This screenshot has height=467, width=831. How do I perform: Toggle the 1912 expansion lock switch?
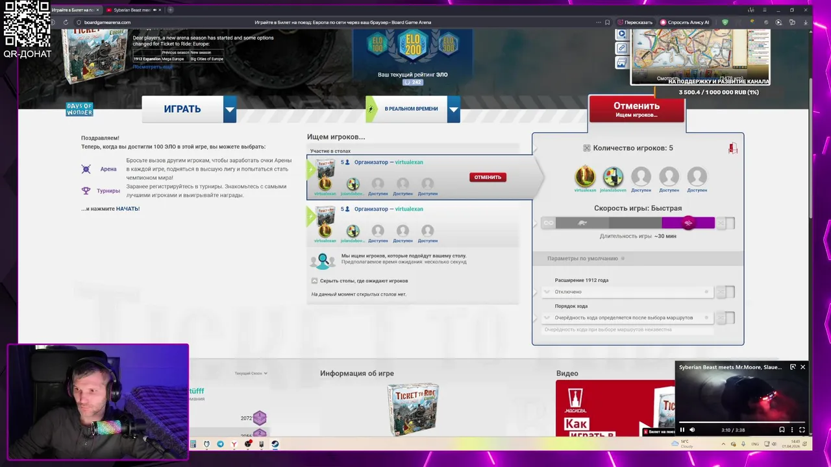(726, 292)
